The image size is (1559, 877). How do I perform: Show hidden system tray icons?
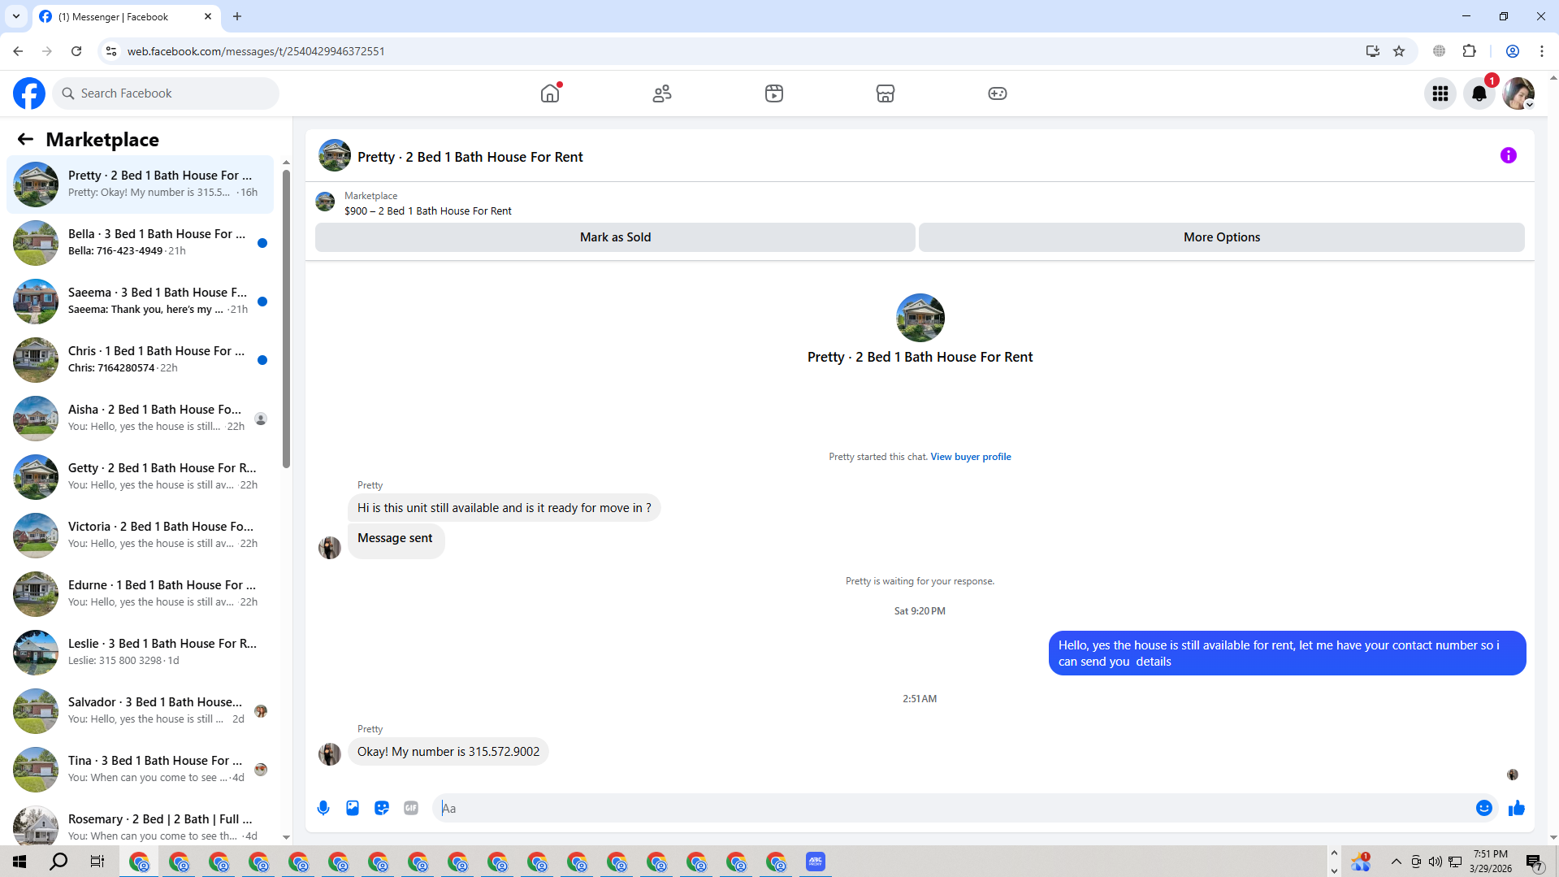pos(1397,862)
